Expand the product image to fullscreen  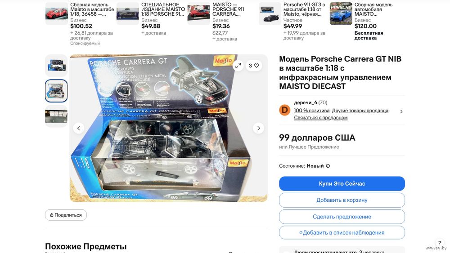(x=238, y=66)
